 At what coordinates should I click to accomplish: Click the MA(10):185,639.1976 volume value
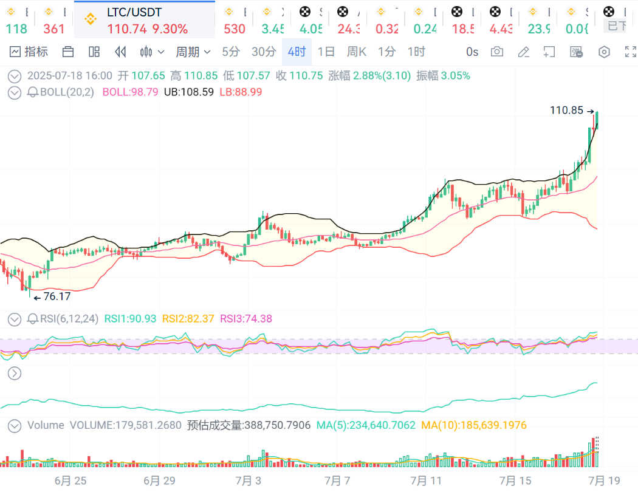coord(473,425)
